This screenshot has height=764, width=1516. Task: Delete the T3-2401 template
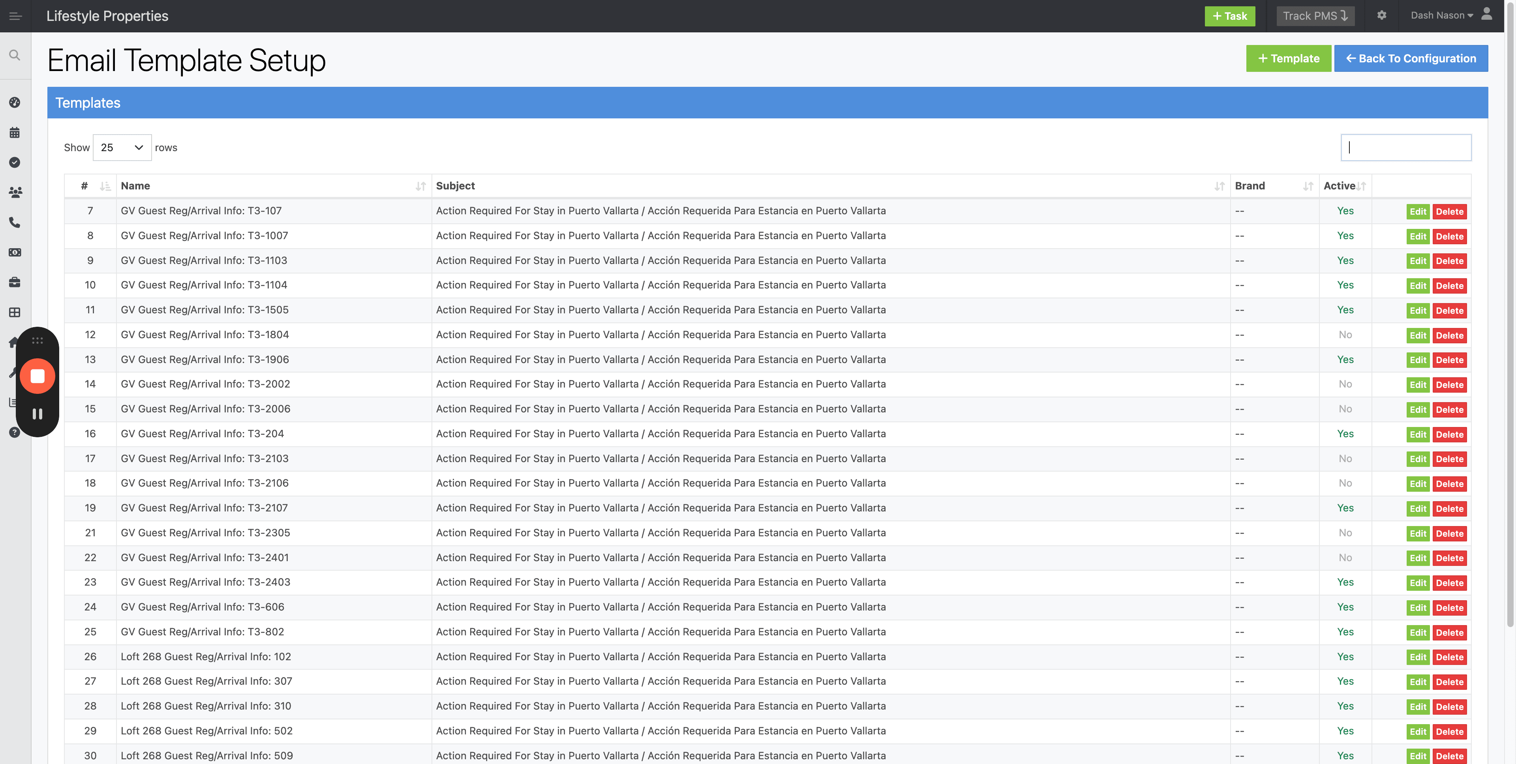tap(1449, 558)
